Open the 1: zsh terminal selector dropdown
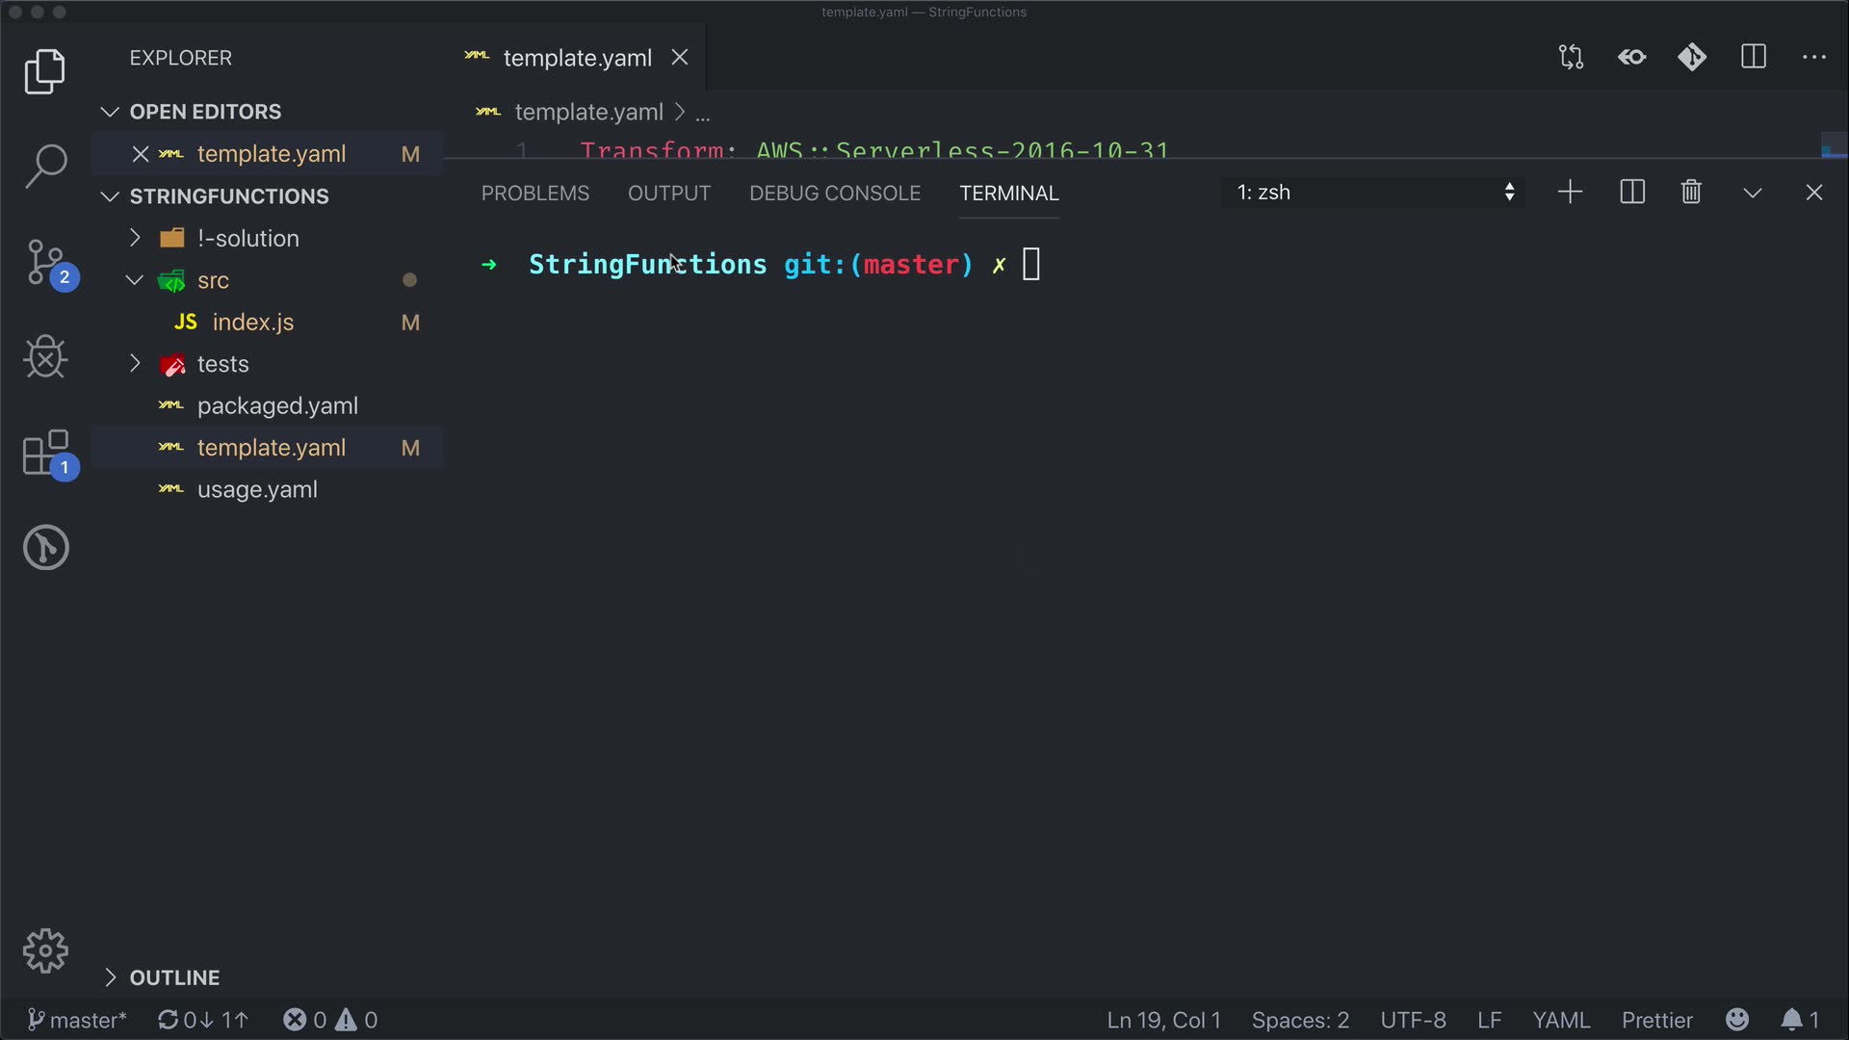 click(x=1373, y=193)
